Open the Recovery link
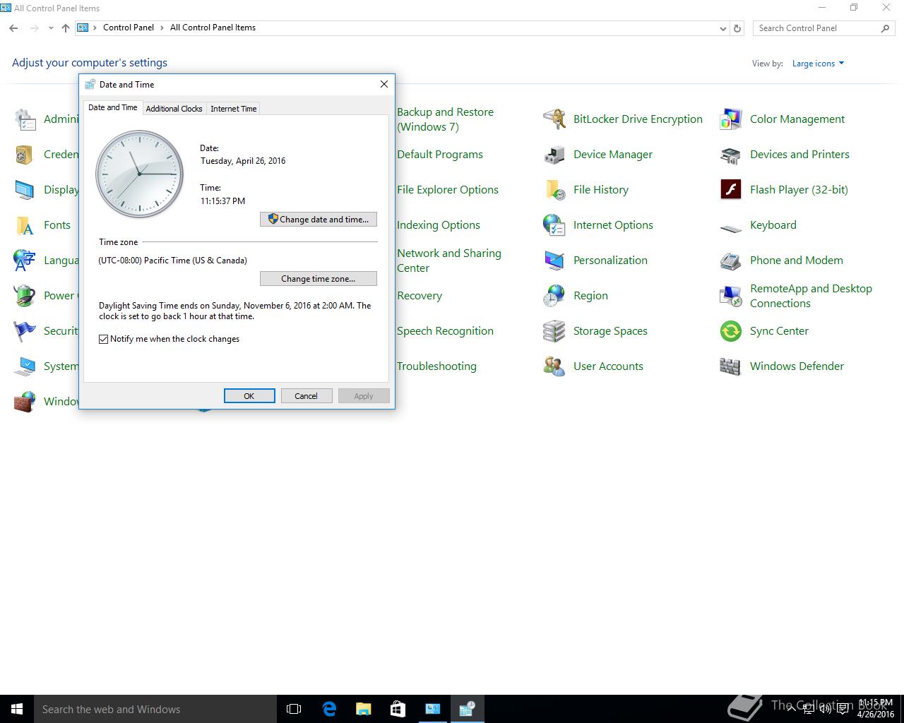 tap(420, 296)
